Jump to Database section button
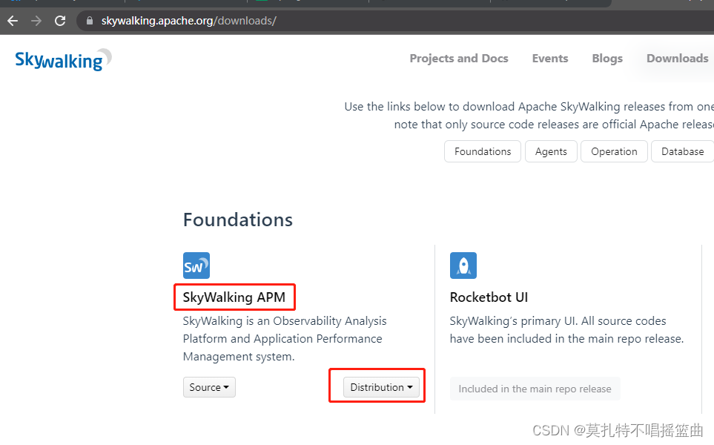714x445 pixels. click(682, 151)
